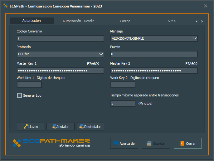Click the Desinstalar button icon
Image resolution: width=214 pixels, height=161 pixels.
[81, 126]
